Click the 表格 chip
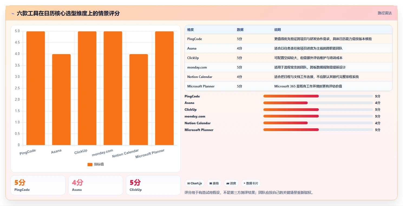The image size is (403, 206). 214,183
